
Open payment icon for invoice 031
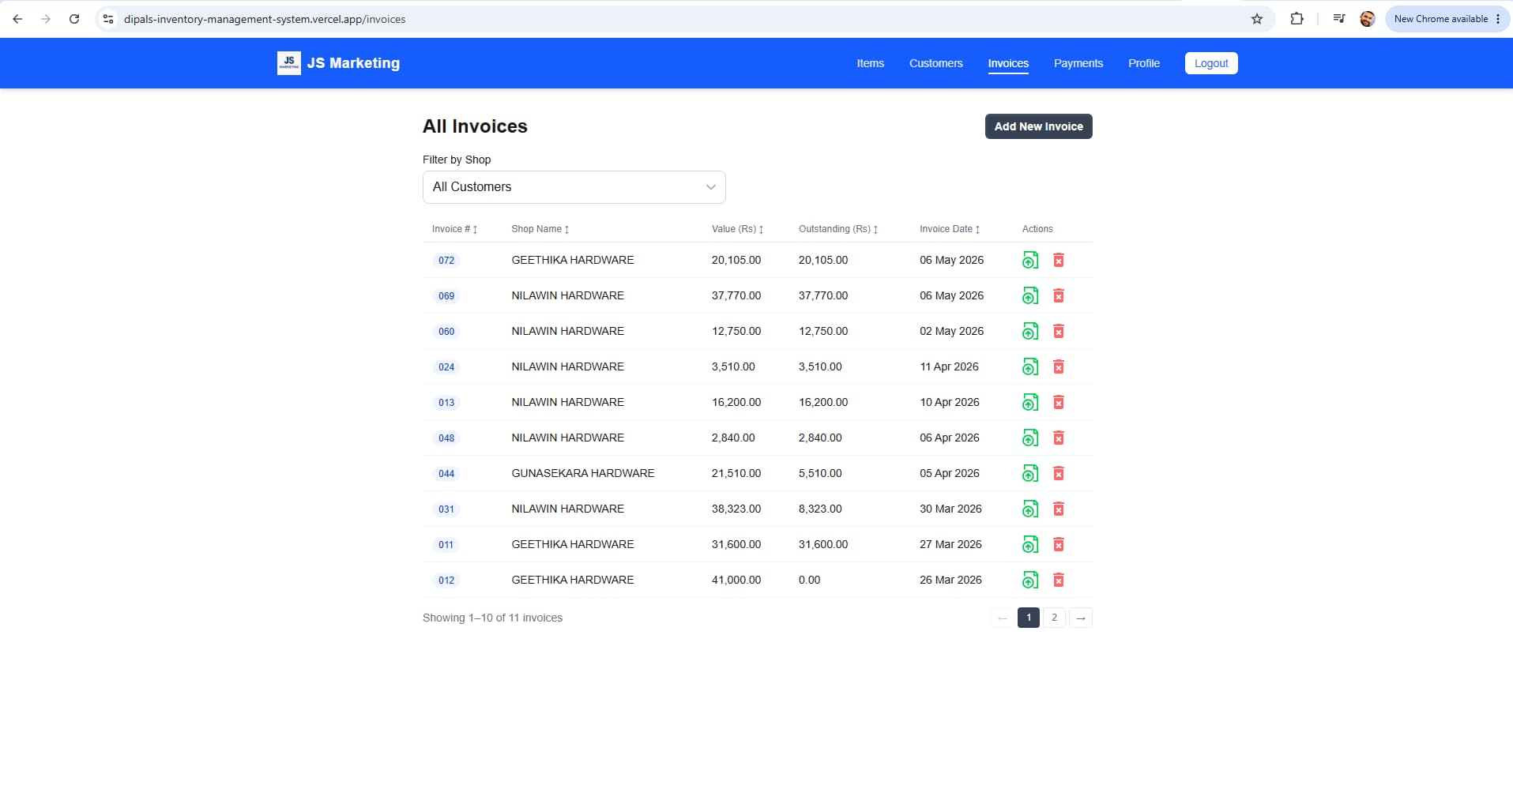tap(1029, 509)
